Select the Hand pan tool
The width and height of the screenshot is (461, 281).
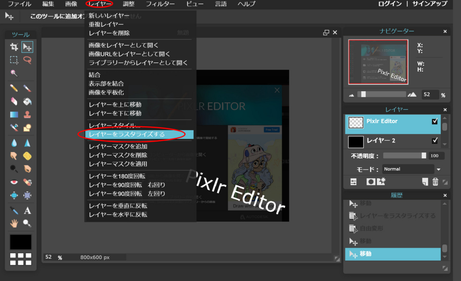[14, 223]
